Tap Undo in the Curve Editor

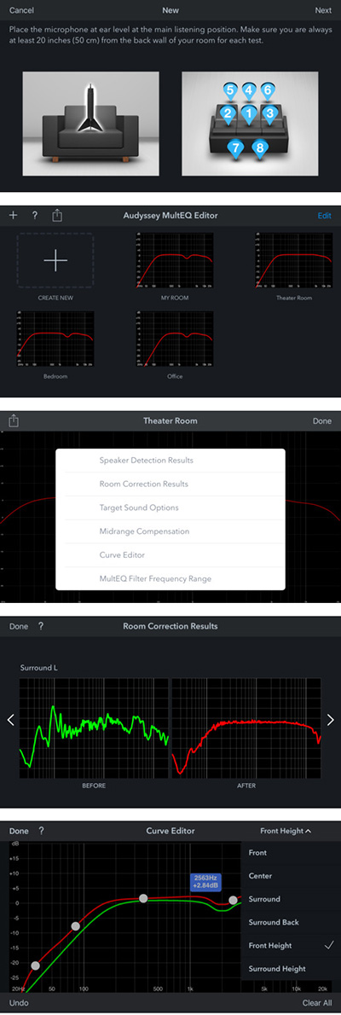20,1003
